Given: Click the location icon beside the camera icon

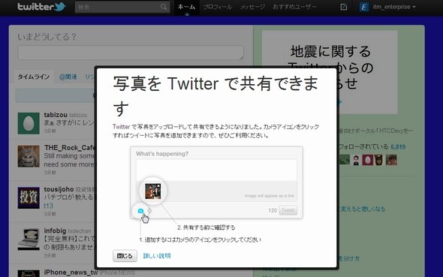Looking at the screenshot, I should point(149,211).
